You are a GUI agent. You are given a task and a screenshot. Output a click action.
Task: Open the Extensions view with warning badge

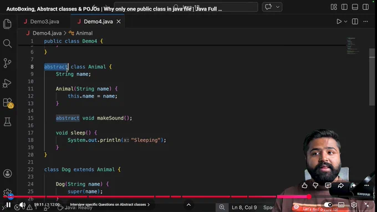coord(8,103)
